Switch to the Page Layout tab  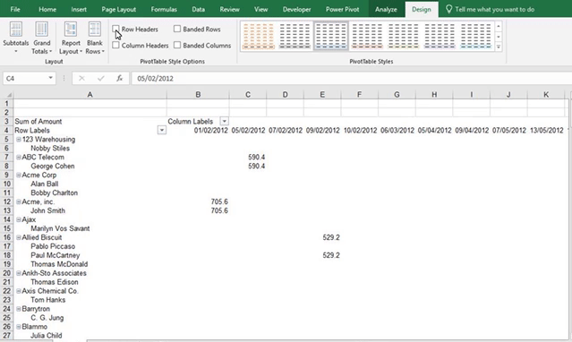click(x=118, y=9)
